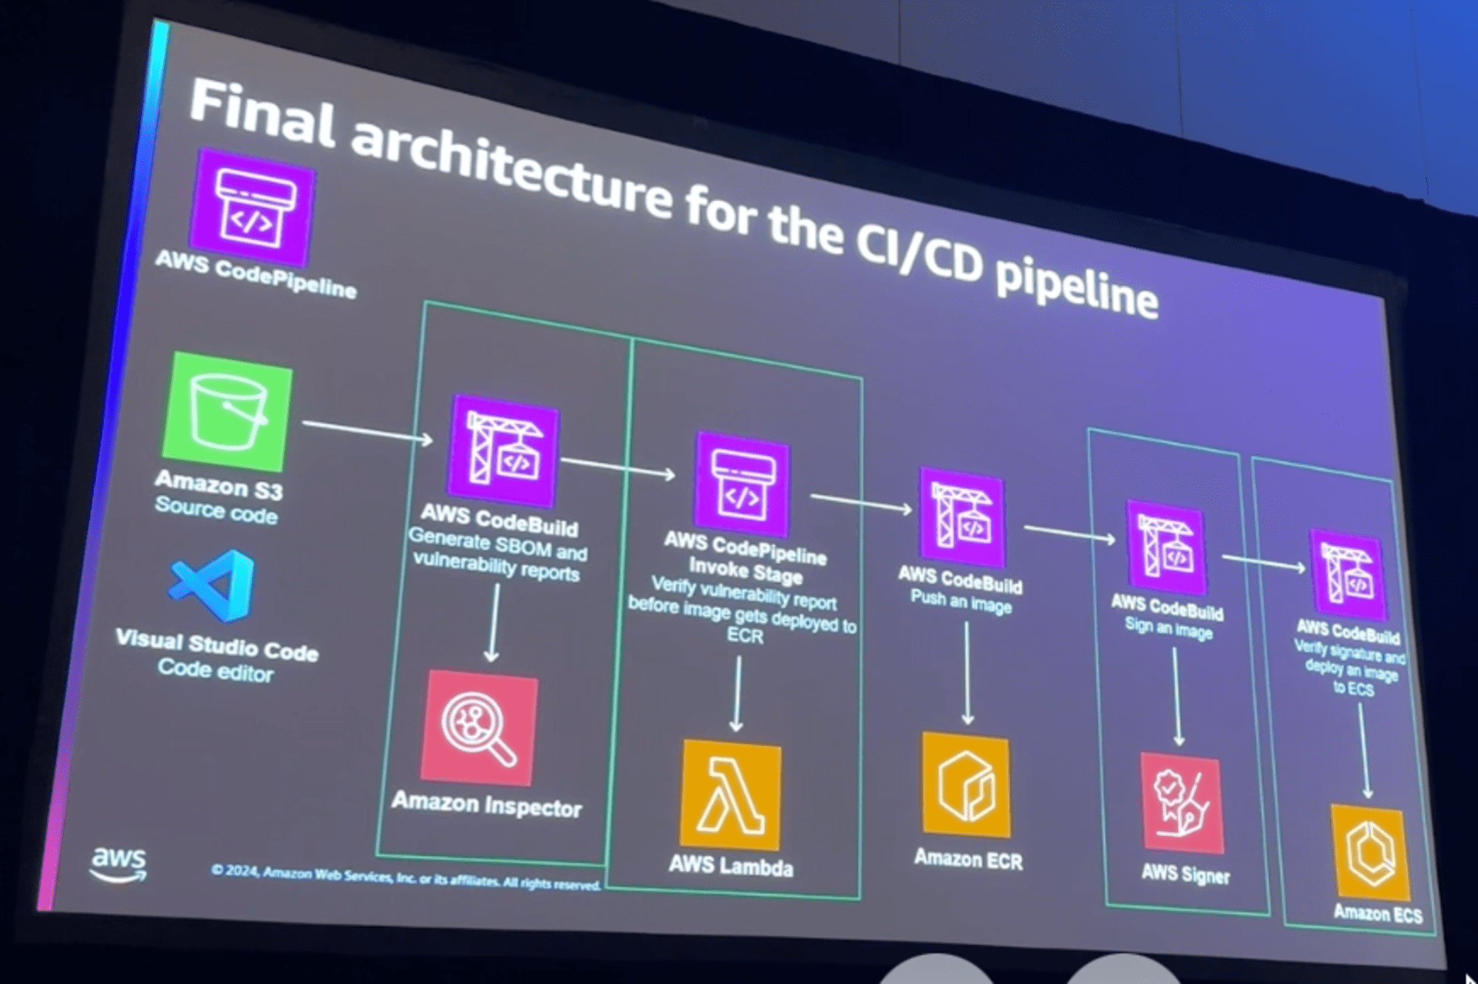Select the 'Push an image' caption
The image size is (1478, 984).
point(961,601)
